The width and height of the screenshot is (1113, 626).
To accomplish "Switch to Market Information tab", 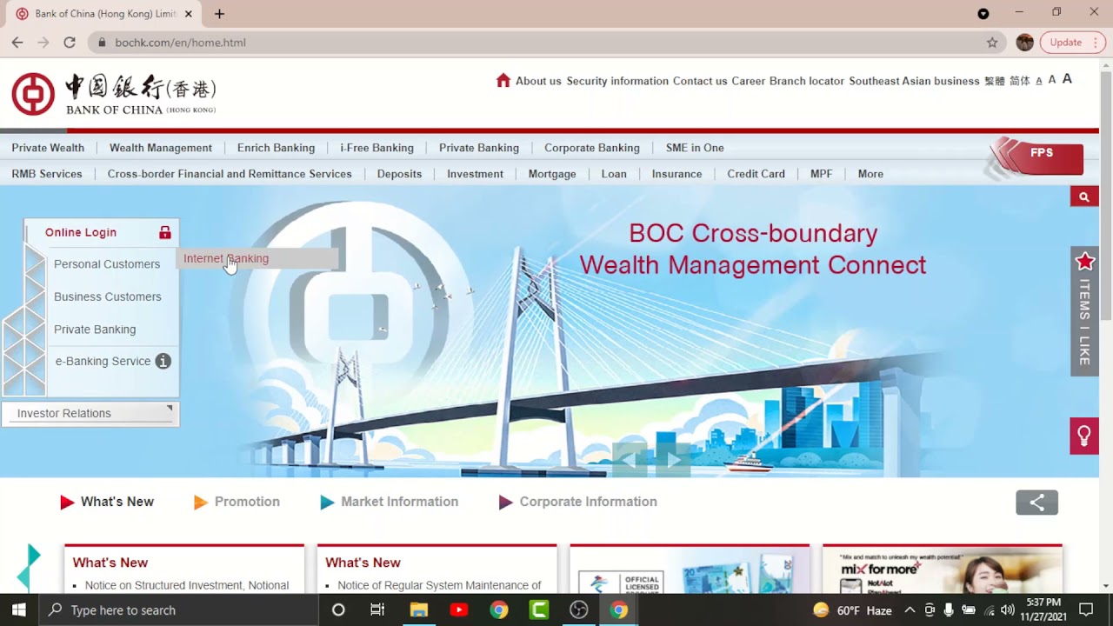I will point(389,502).
